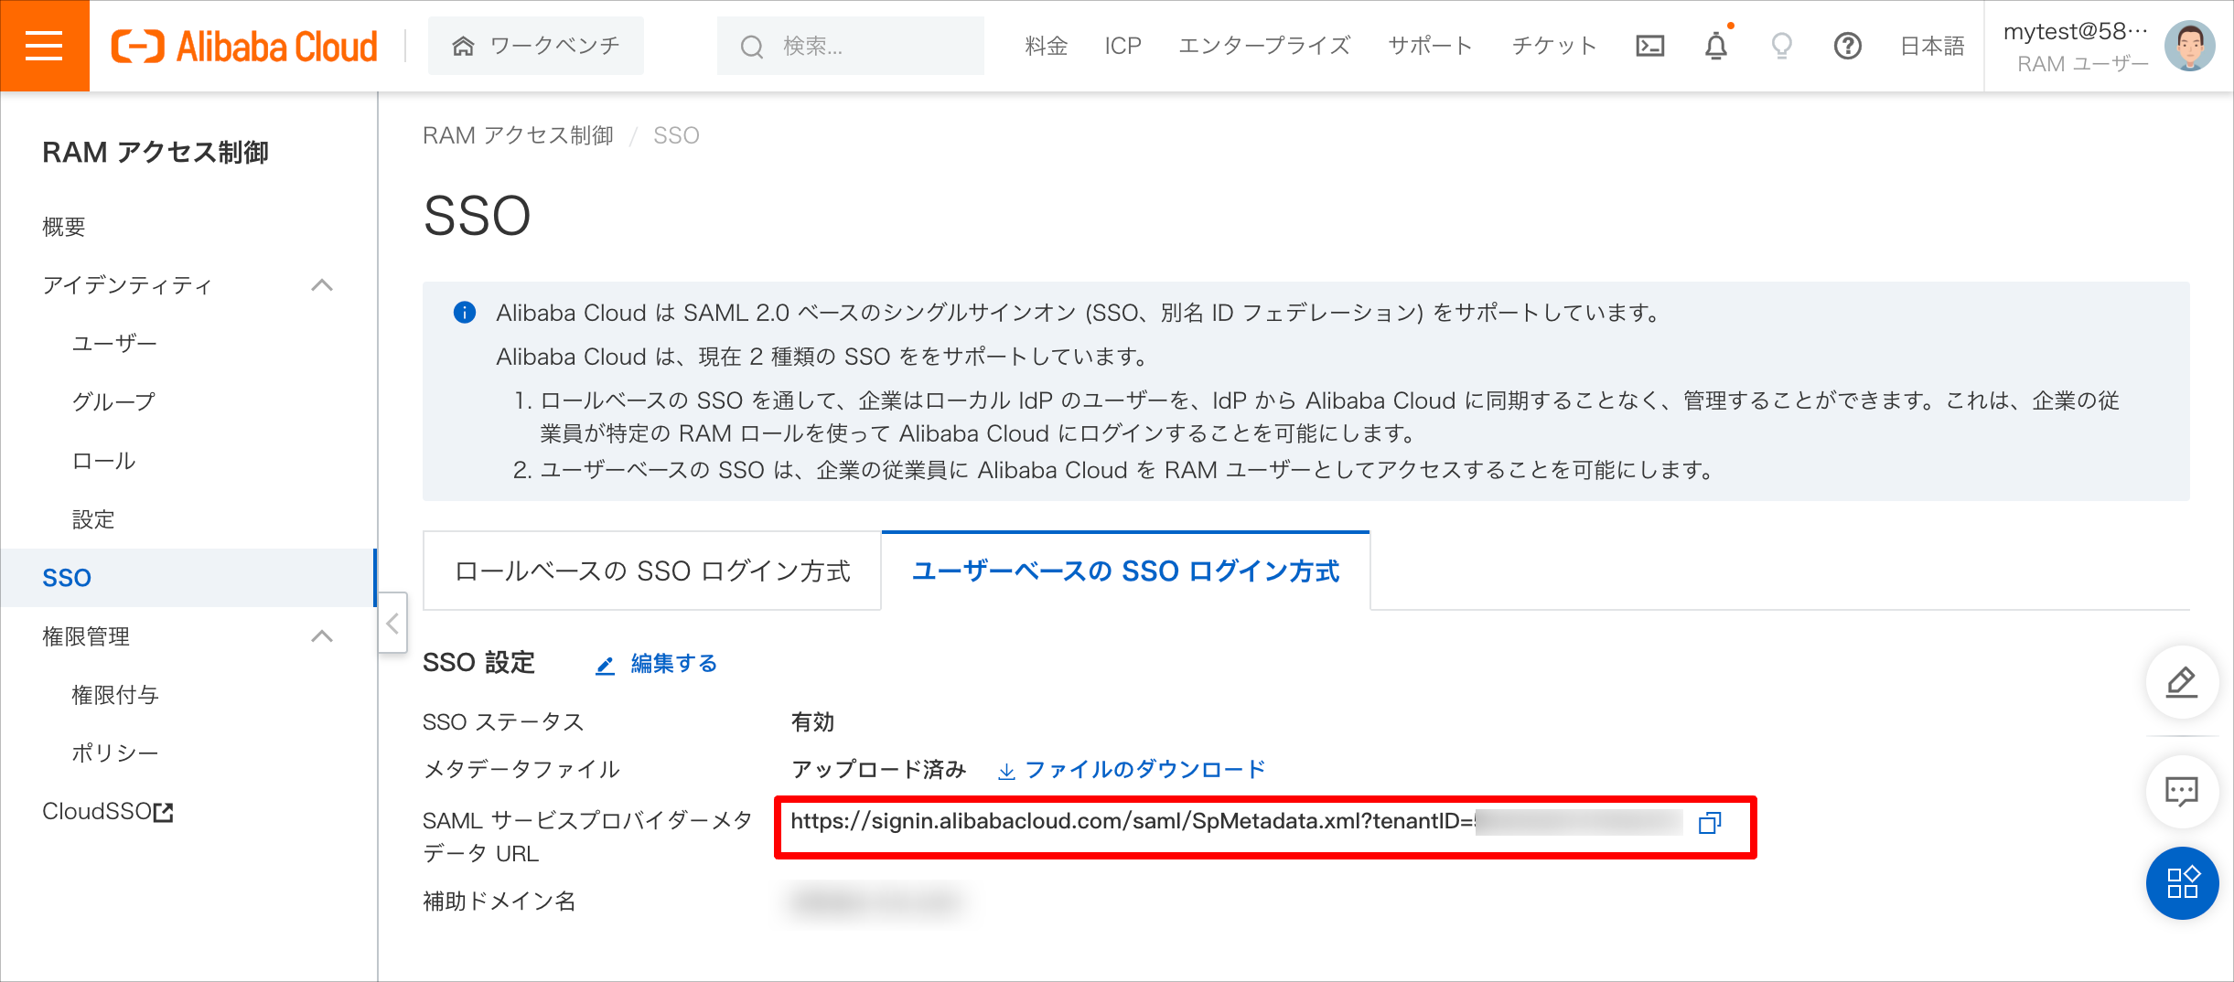Image resolution: width=2234 pixels, height=982 pixels.
Task: Collapse the sidebar with the arrow handle
Action: tap(392, 624)
